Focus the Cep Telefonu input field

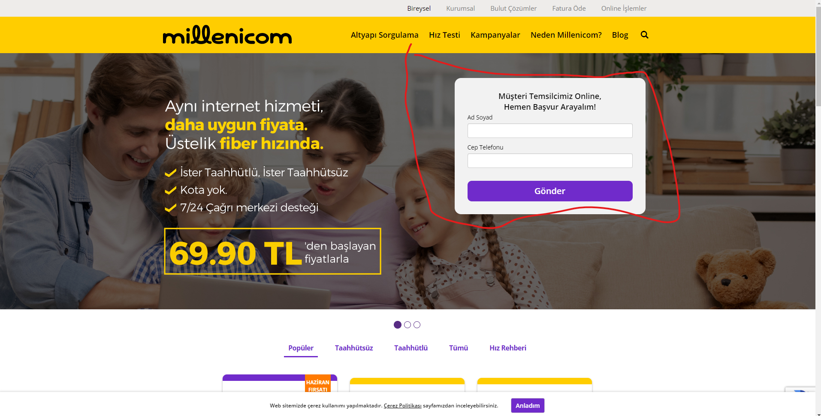550,161
